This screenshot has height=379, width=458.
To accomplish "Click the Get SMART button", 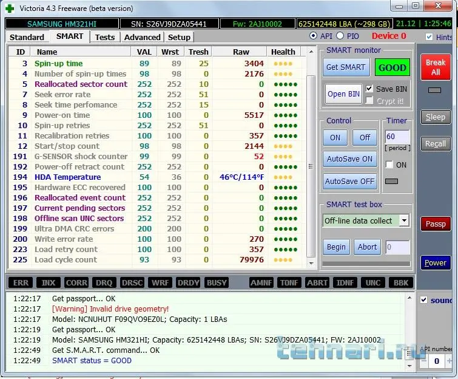I will [x=346, y=67].
